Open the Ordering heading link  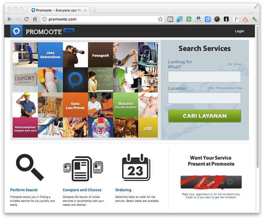pyautogui.click(x=123, y=190)
